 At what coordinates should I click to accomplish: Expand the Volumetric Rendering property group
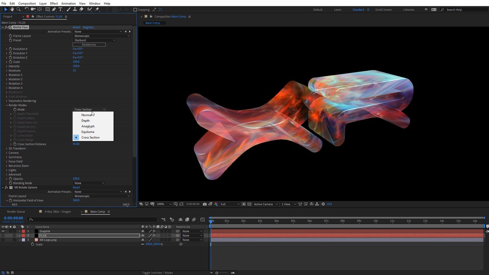pyautogui.click(x=7, y=101)
